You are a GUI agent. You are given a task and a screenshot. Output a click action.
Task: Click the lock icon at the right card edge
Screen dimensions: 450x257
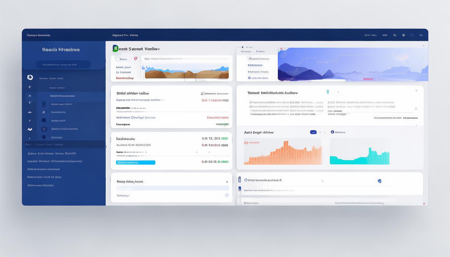[416, 109]
